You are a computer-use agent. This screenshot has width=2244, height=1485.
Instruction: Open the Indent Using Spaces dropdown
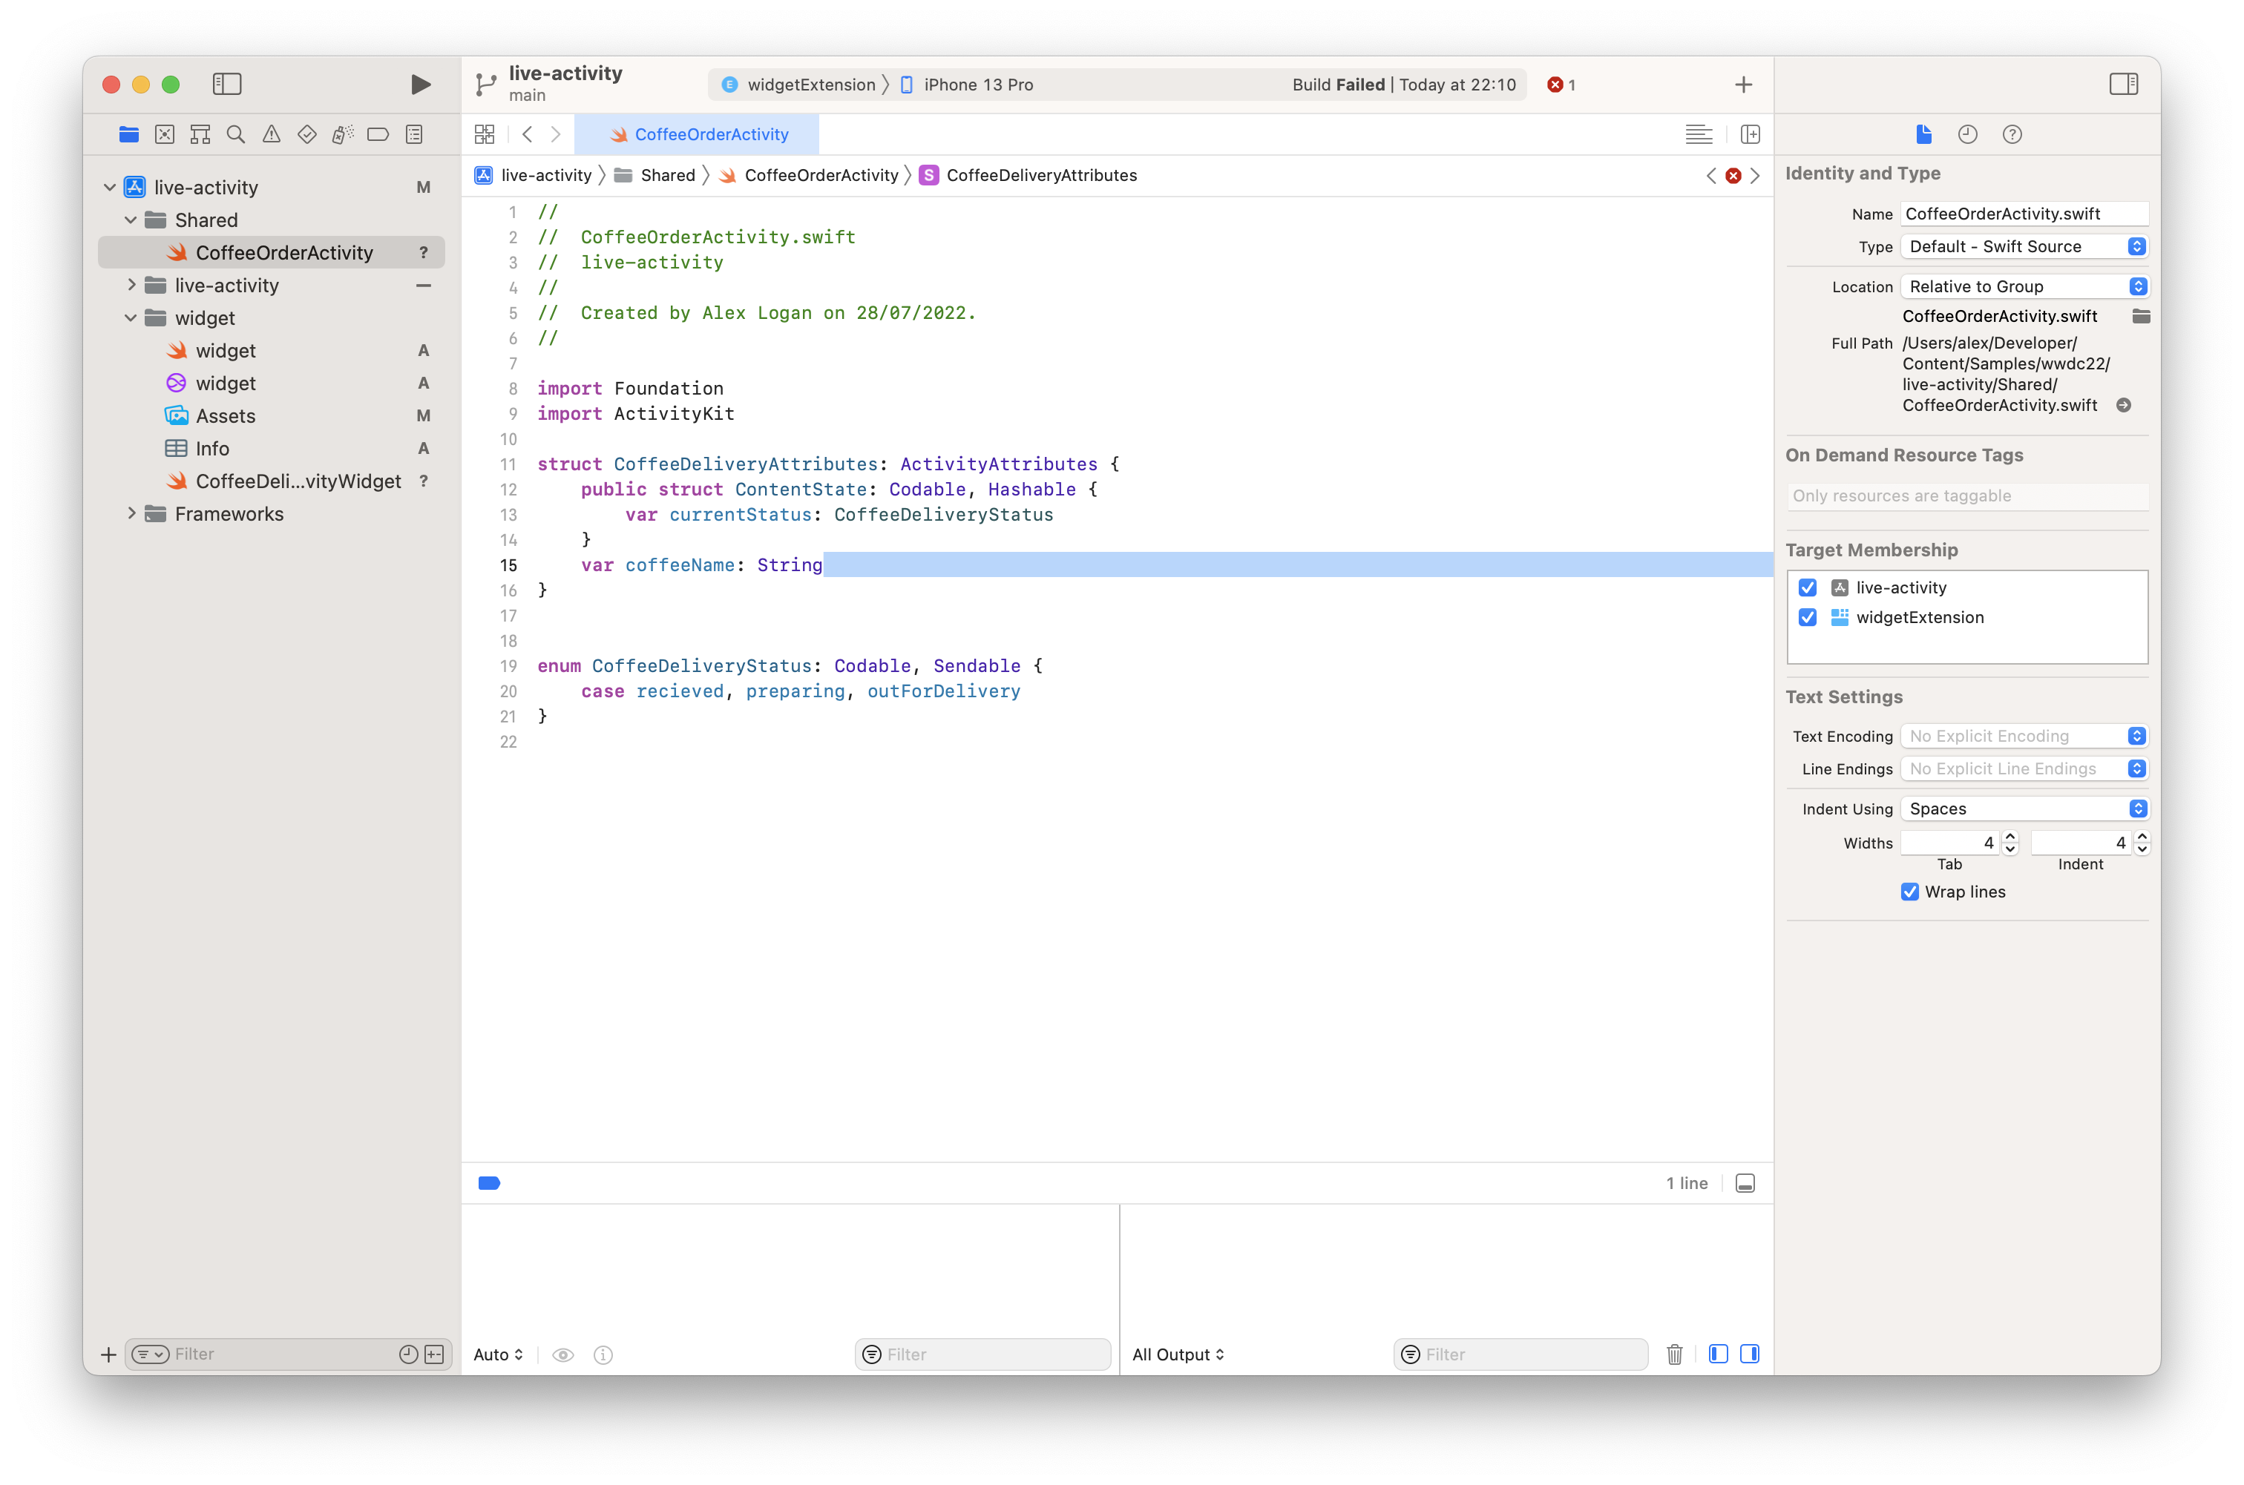coord(2024,809)
